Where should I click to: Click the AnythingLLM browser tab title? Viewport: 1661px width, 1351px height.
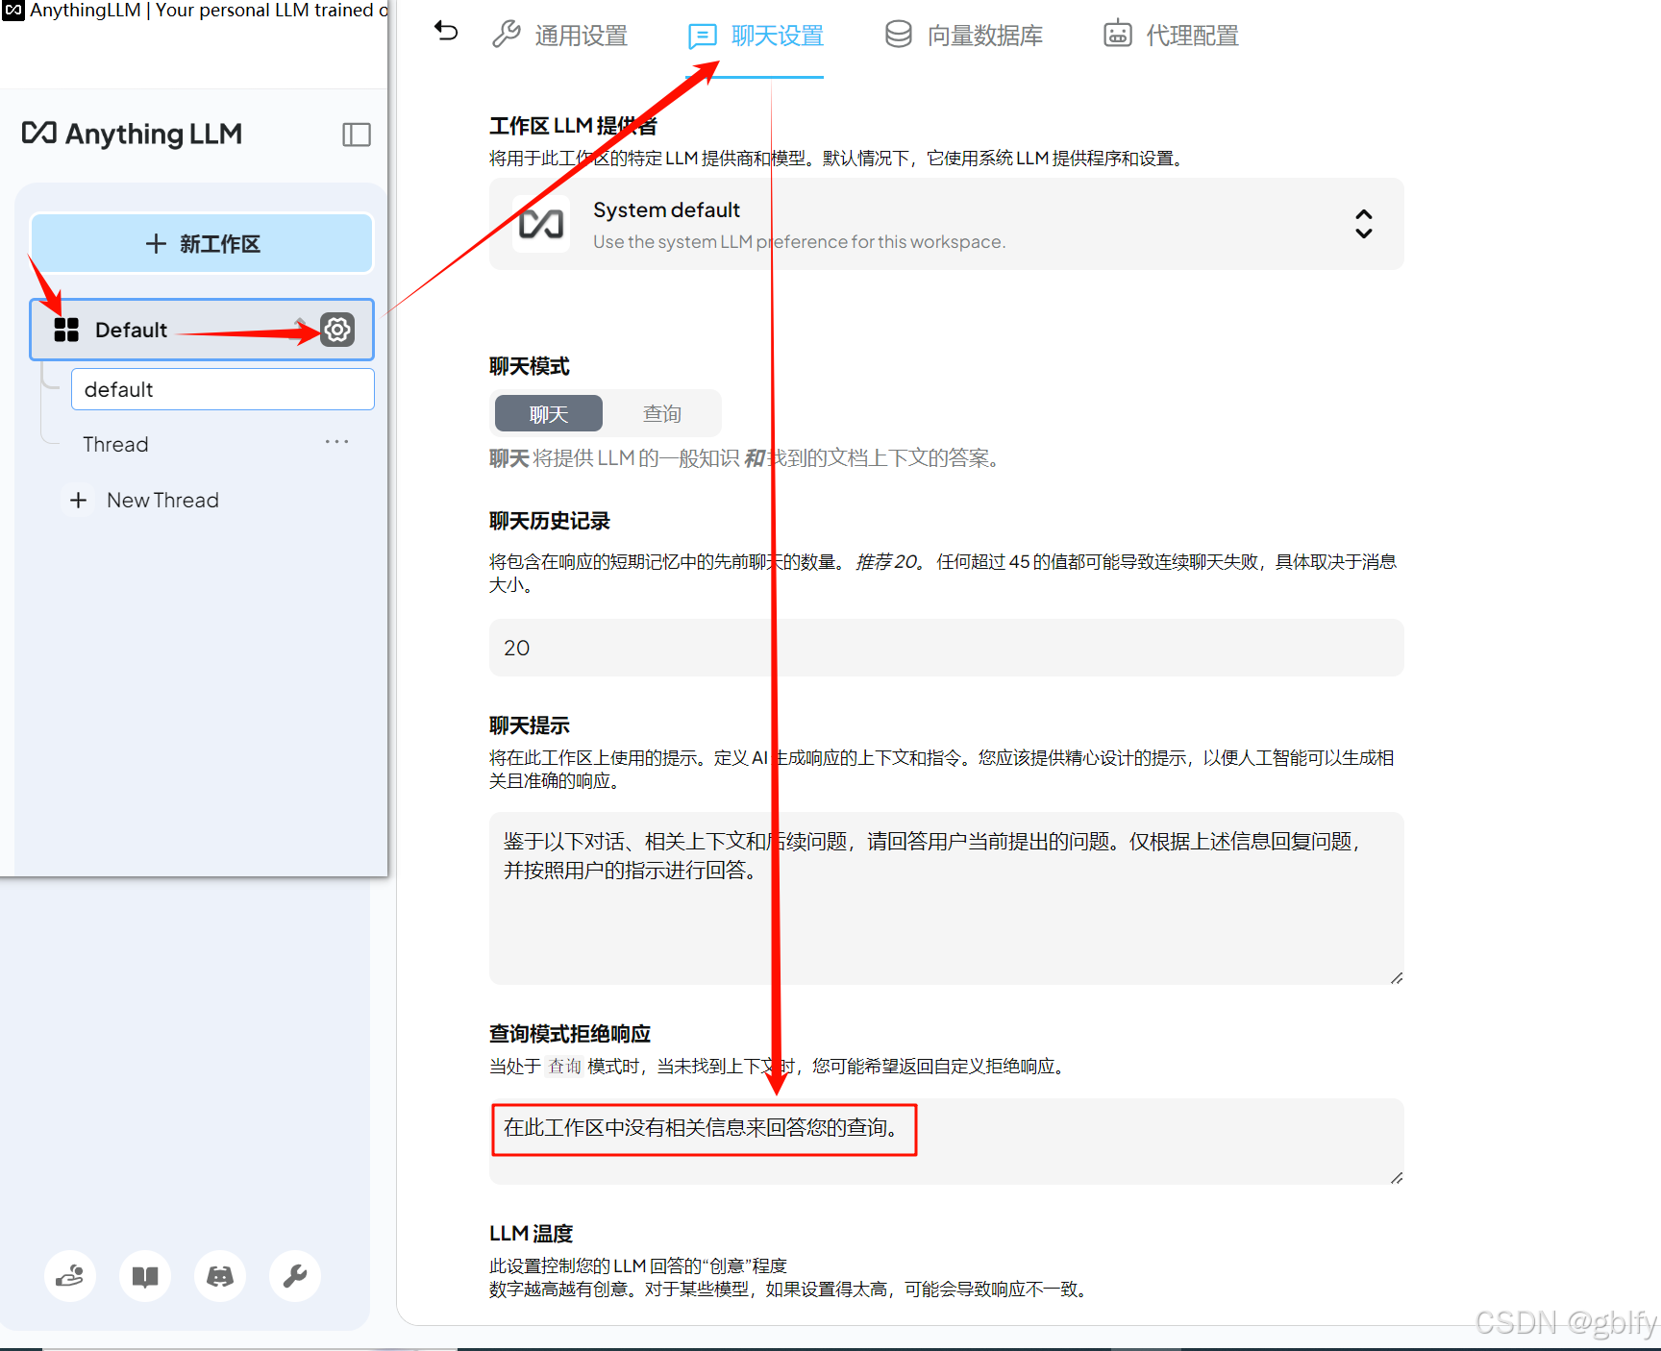pos(209,11)
